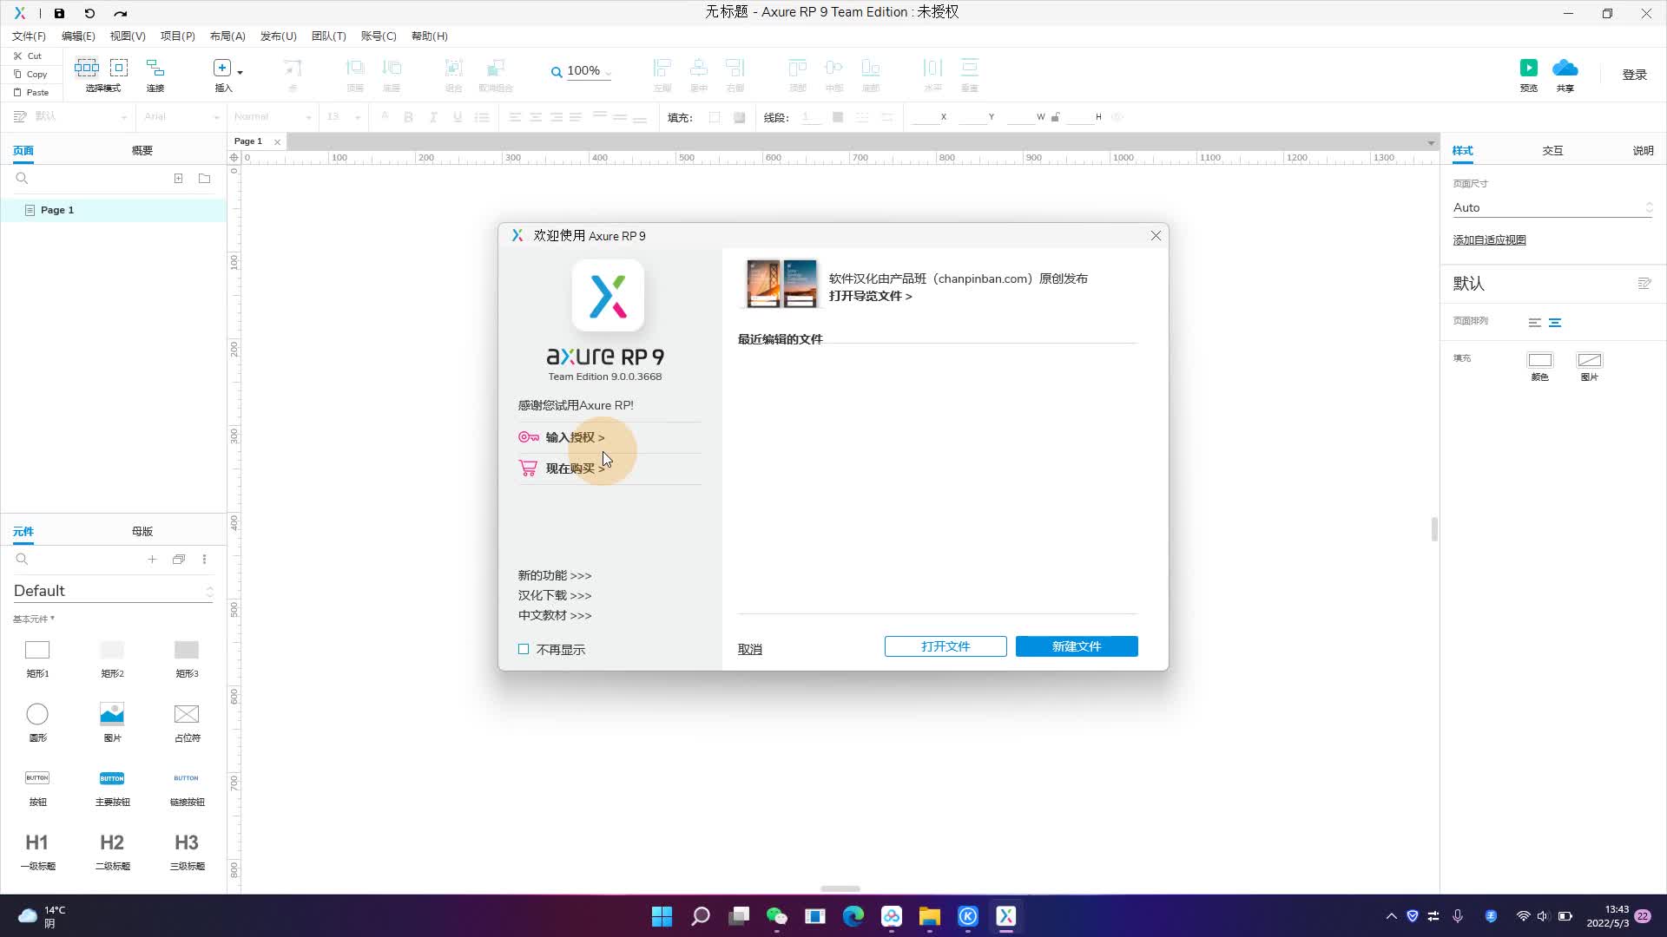This screenshot has width=1667, height=937.
Task: Click the Paste button
Action: (x=31, y=92)
